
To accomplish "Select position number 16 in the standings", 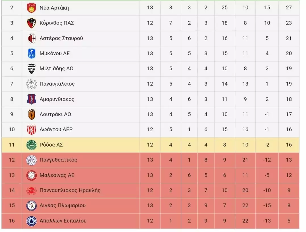I will click(x=12, y=221).
